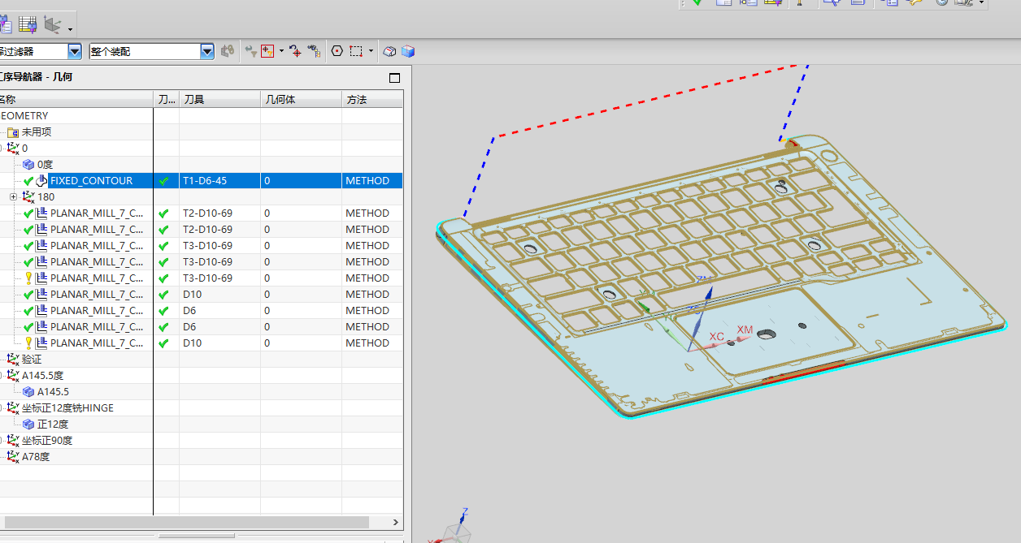
Task: Open the 整个装配 assembly scope dropdown
Action: (x=207, y=51)
